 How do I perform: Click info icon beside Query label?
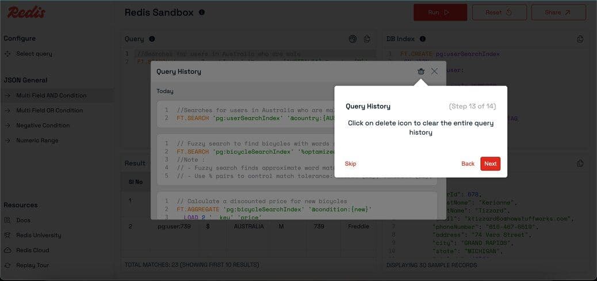coord(152,39)
